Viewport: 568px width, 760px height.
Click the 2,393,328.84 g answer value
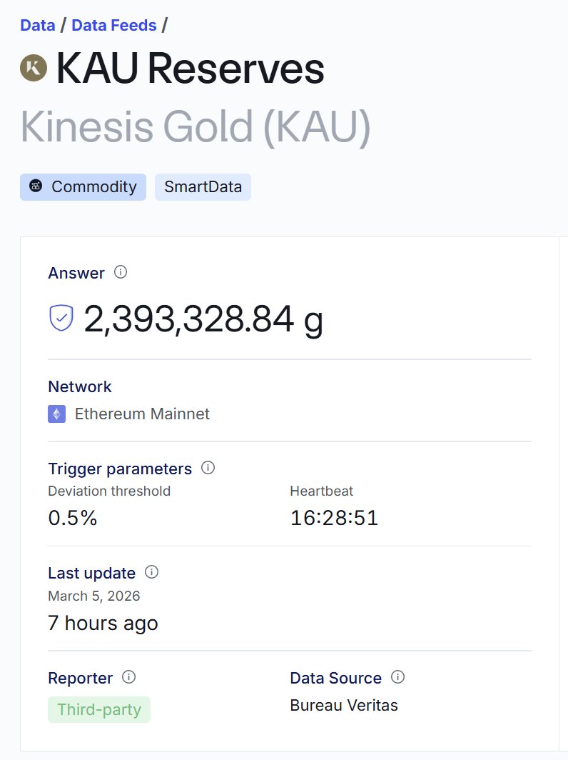[x=203, y=319]
